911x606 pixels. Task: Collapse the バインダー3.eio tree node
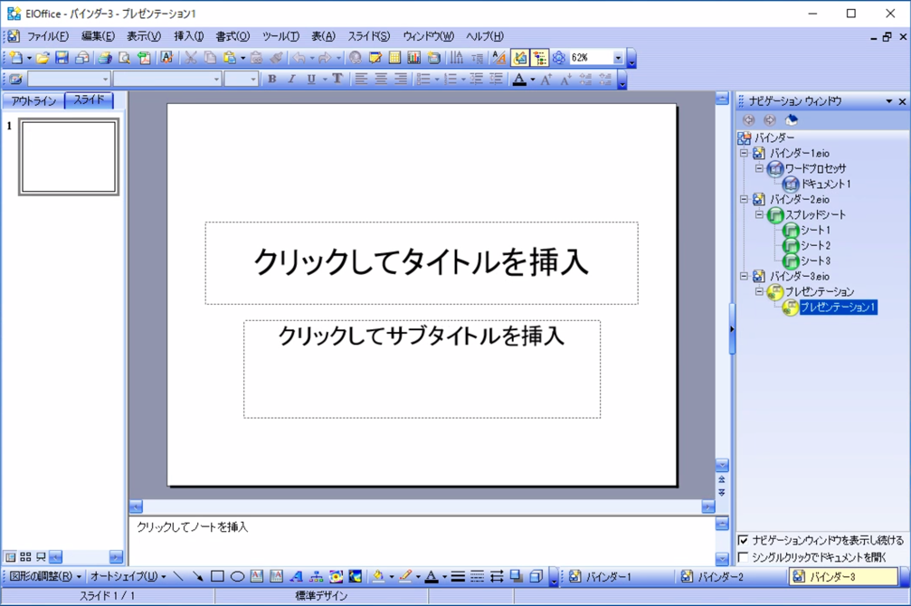coord(744,276)
